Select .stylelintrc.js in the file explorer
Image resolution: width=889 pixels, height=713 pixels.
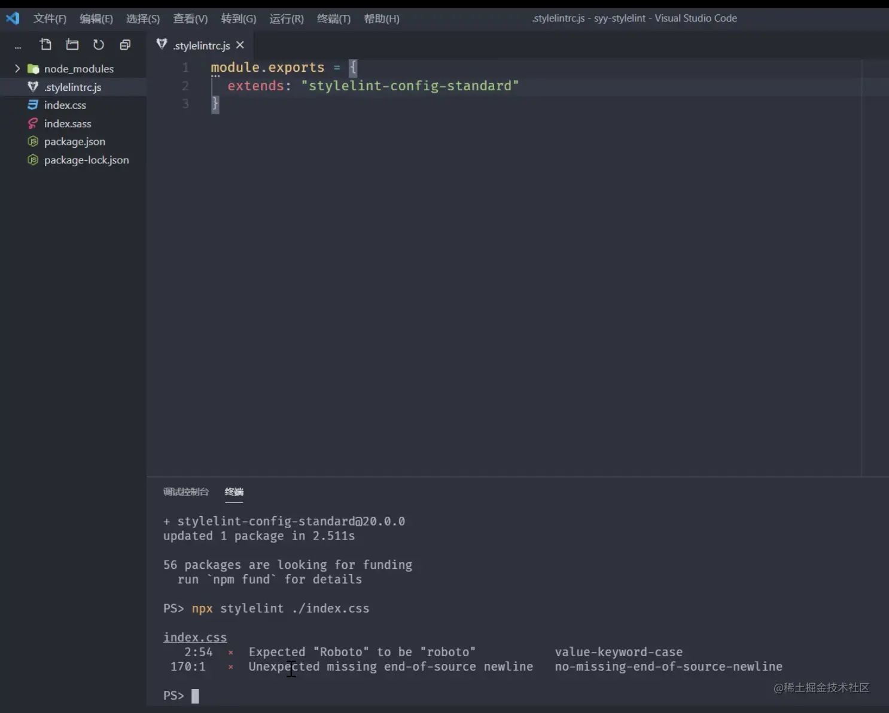[73, 87]
